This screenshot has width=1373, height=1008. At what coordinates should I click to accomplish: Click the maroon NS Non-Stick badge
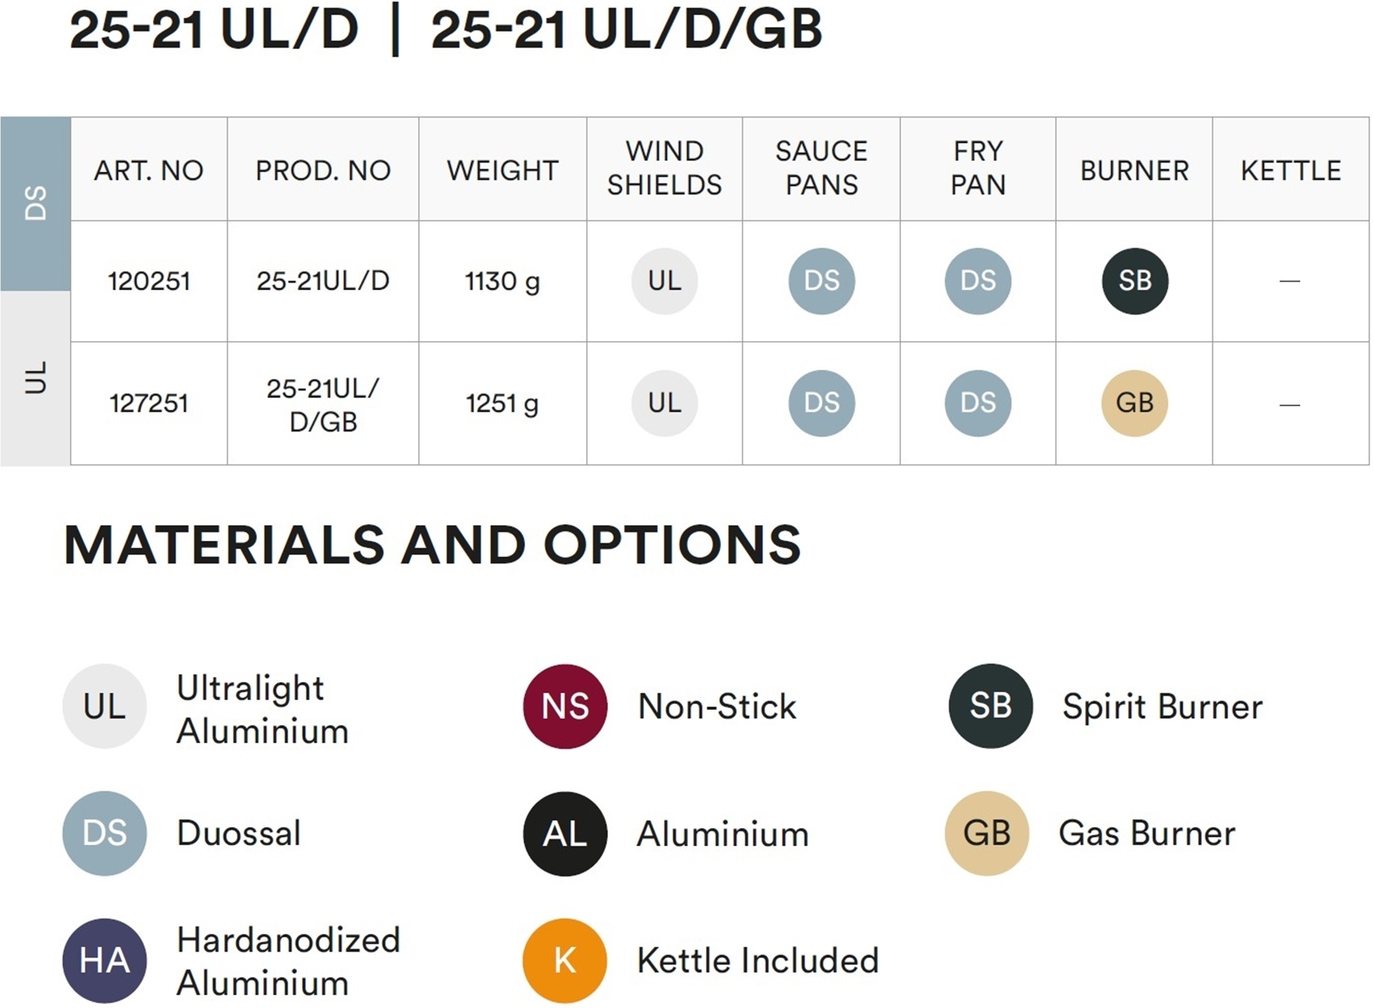pyautogui.click(x=565, y=706)
